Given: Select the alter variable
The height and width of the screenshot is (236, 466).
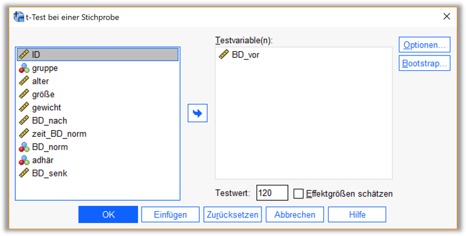Looking at the screenshot, I should [98, 81].
